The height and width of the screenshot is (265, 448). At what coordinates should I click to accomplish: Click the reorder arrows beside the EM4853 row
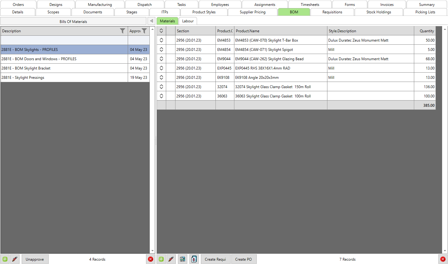pos(161,40)
